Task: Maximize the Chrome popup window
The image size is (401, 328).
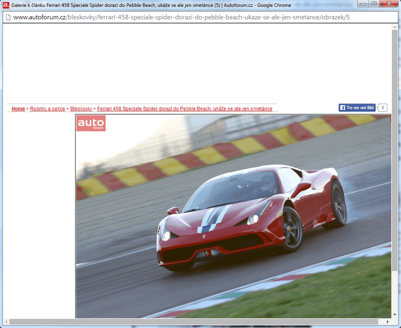Action: tap(374, 4)
